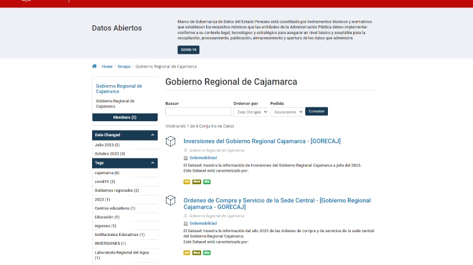Open the Members (2) button
473x265 pixels.
[125, 117]
